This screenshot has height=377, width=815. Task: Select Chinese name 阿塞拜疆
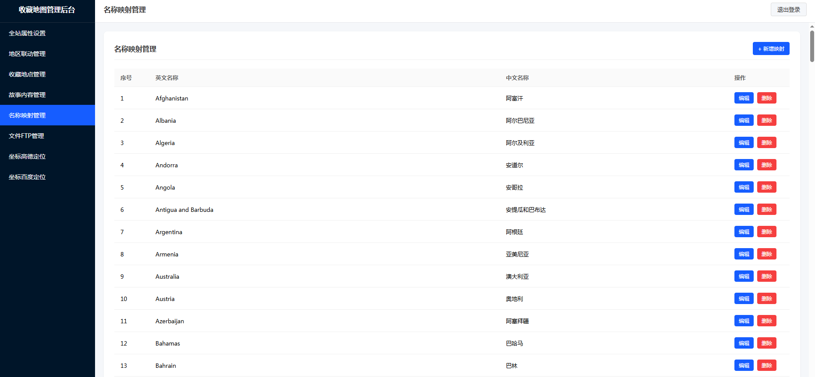pos(517,321)
